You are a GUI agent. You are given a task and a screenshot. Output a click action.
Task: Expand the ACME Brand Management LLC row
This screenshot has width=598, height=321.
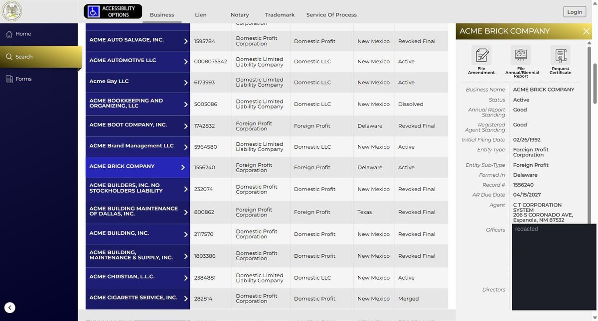185,147
